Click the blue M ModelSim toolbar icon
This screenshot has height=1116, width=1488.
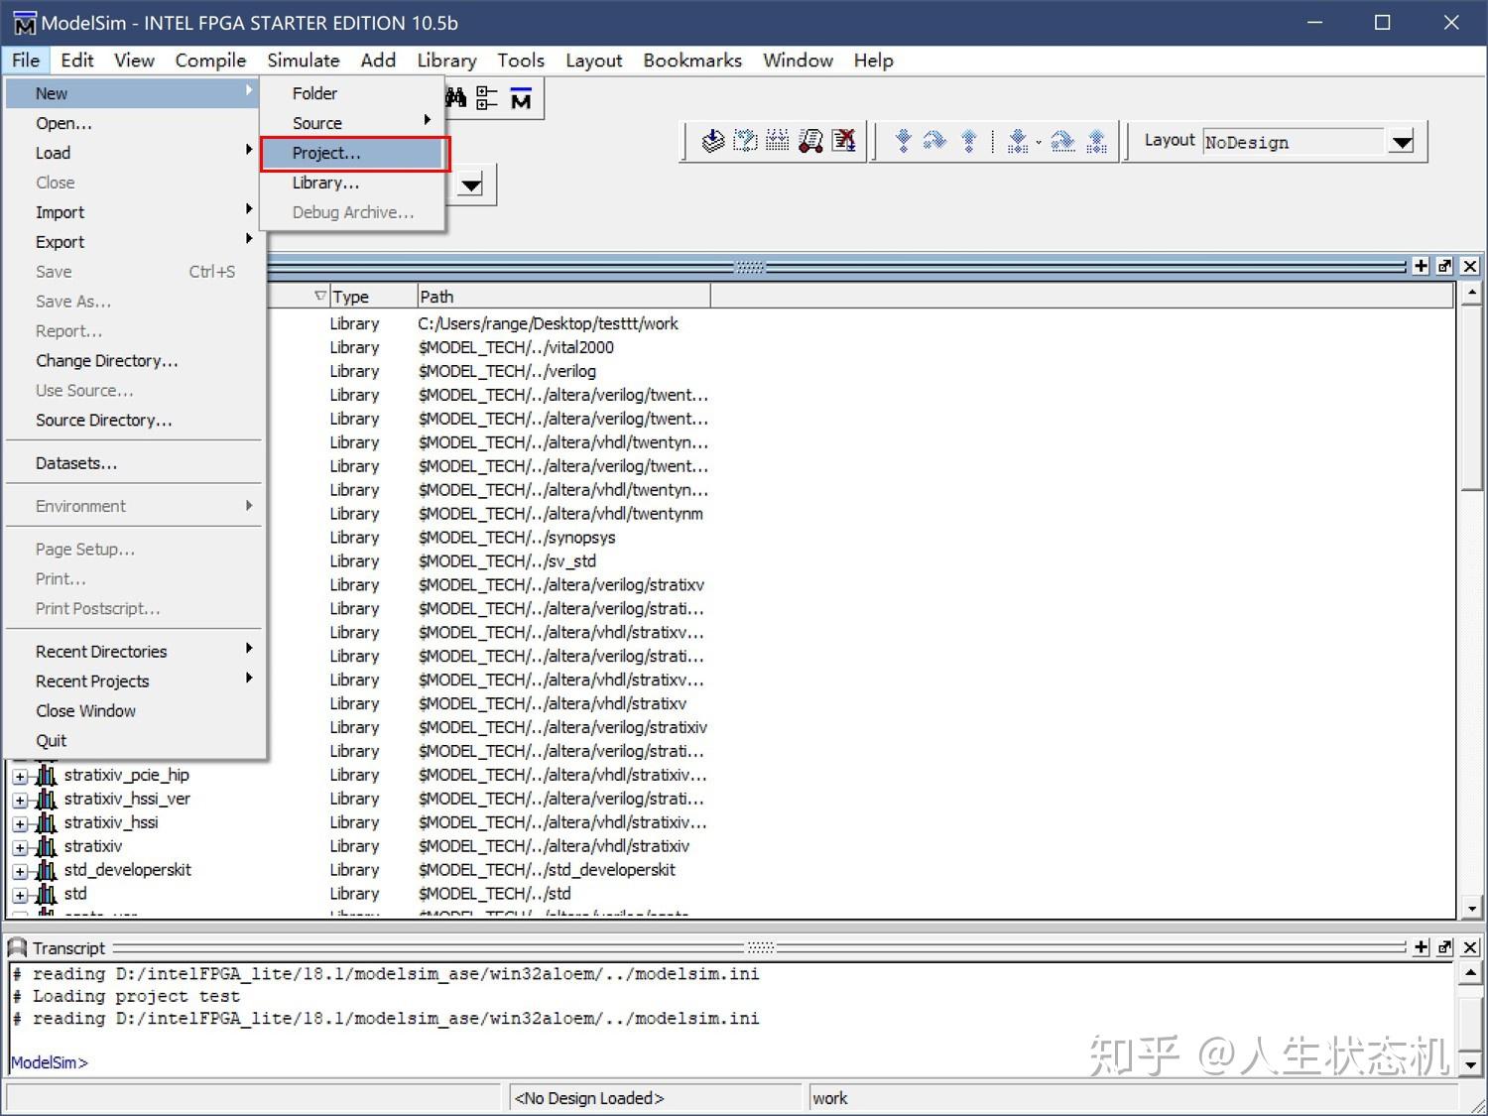pos(520,97)
